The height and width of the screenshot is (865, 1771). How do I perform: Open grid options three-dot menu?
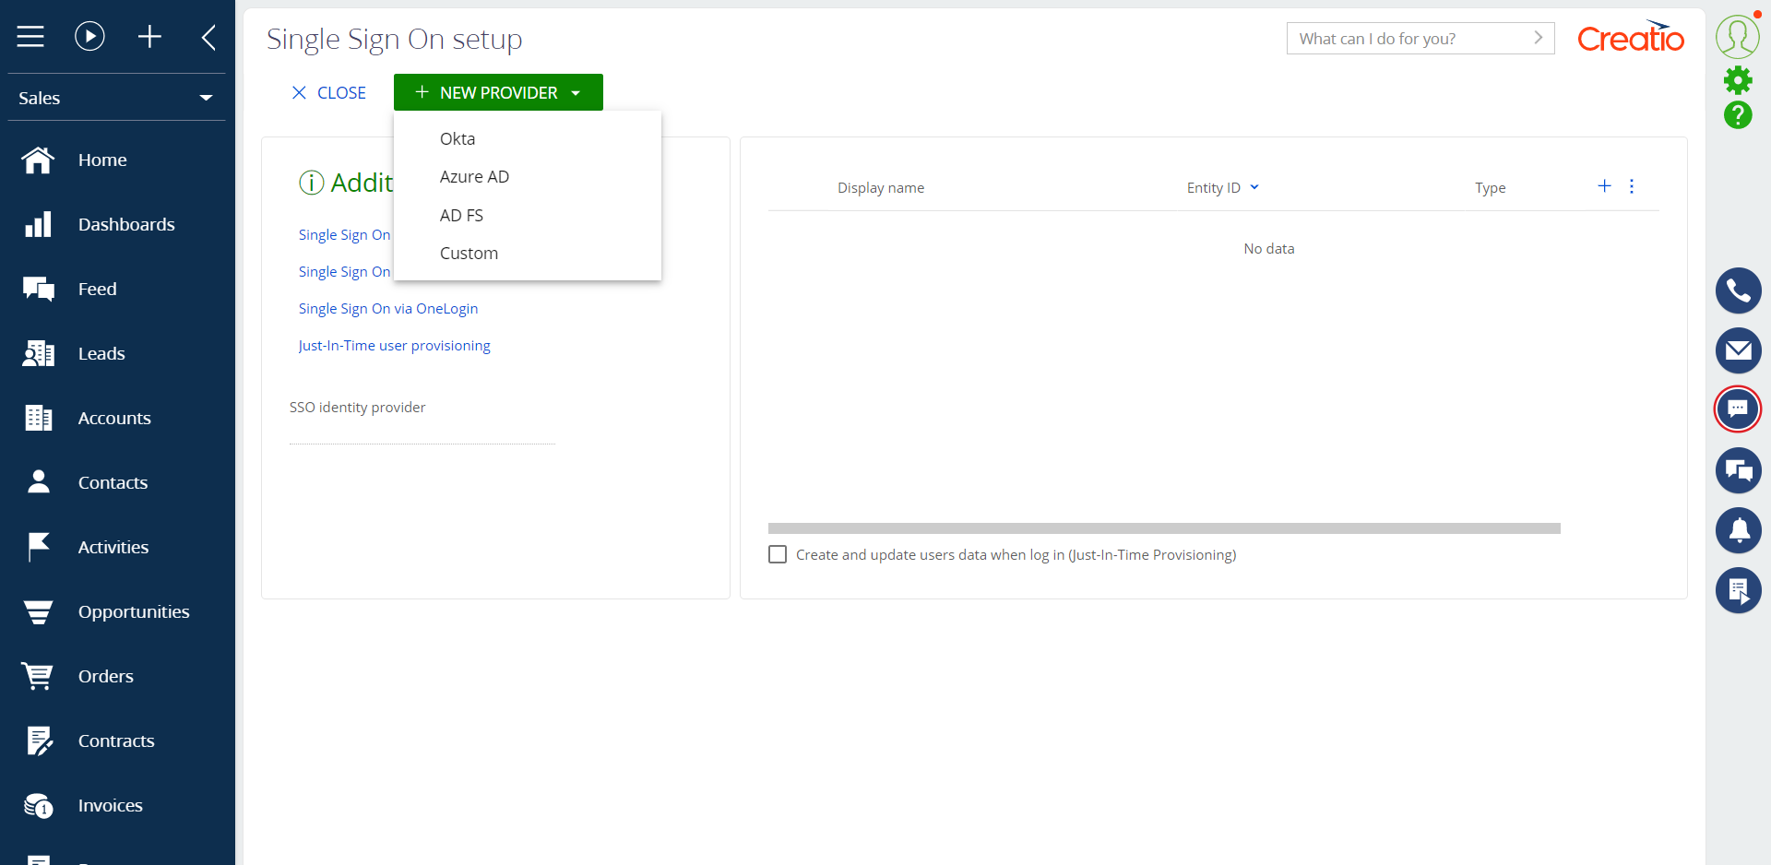1632,186
